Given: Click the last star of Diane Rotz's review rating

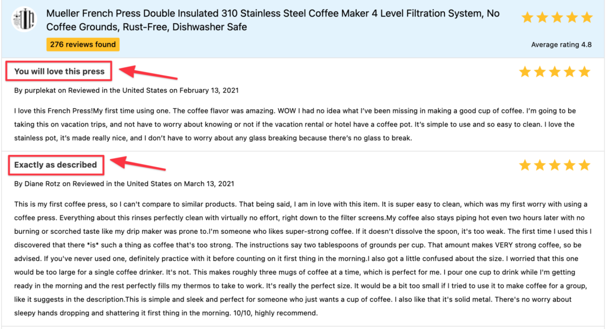Looking at the screenshot, I should pyautogui.click(x=585, y=165).
